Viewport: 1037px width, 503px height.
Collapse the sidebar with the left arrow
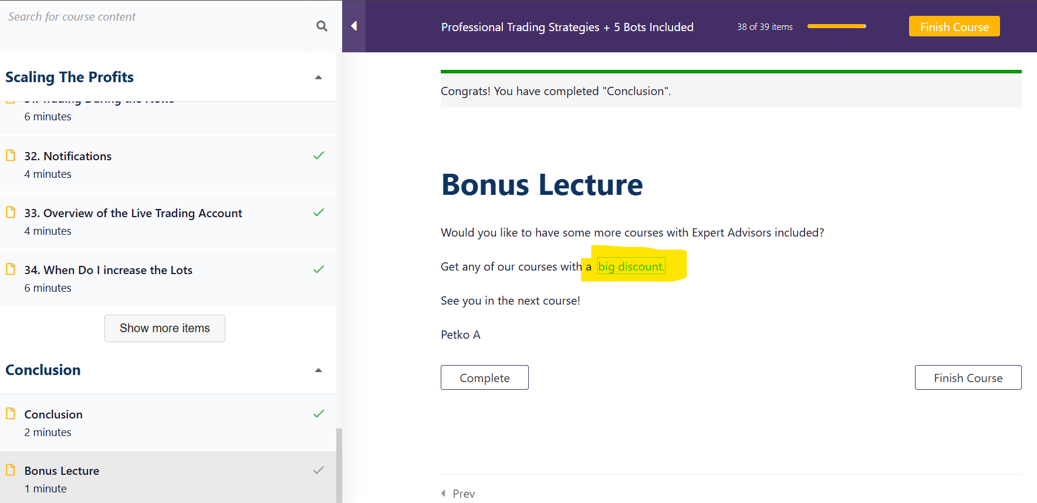tap(354, 26)
